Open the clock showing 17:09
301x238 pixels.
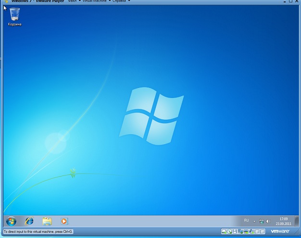tap(284, 221)
